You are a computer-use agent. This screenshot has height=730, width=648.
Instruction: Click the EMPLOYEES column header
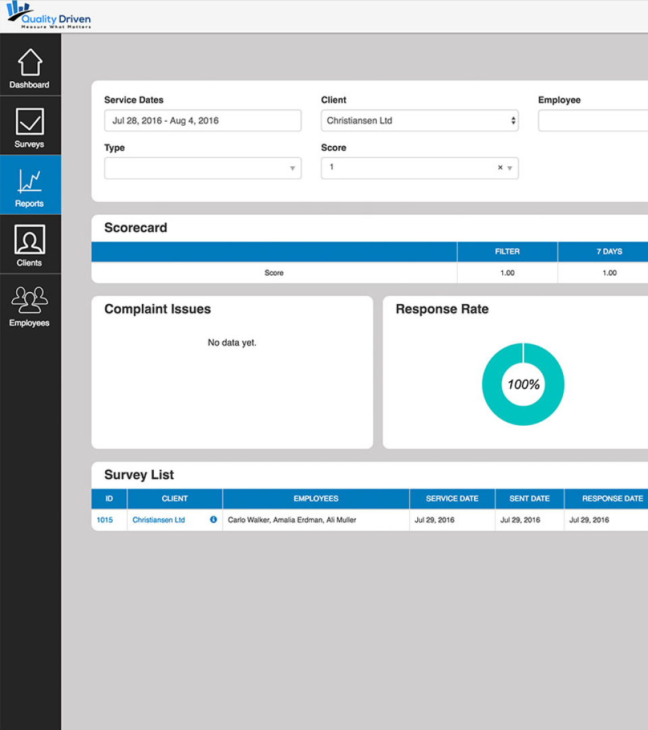pos(316,498)
